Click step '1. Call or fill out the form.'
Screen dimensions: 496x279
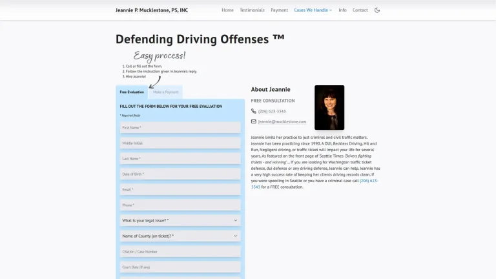click(142, 66)
